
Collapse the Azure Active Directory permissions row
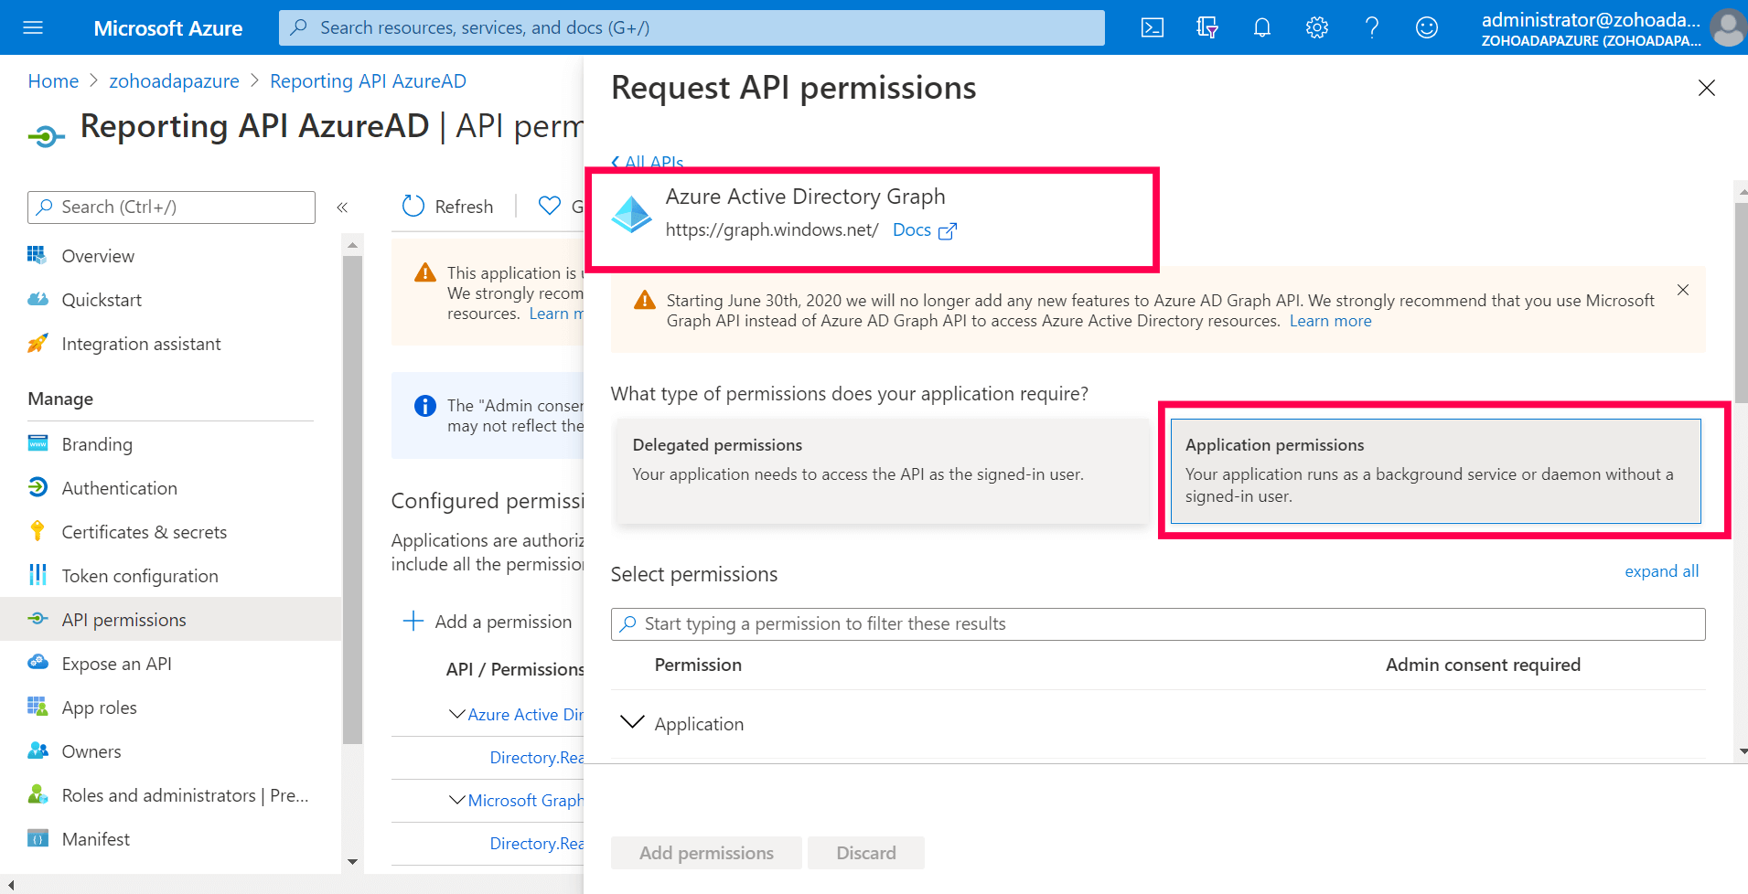click(457, 714)
